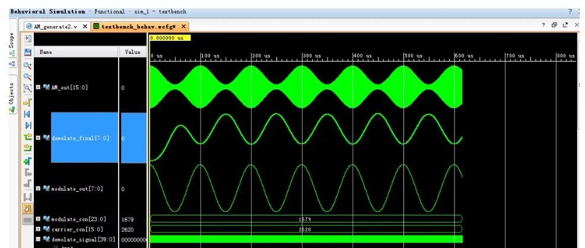Screen dimensions: 585x248
Task: Click the 300 us mark on time ruler
Action: coord(312,56)
